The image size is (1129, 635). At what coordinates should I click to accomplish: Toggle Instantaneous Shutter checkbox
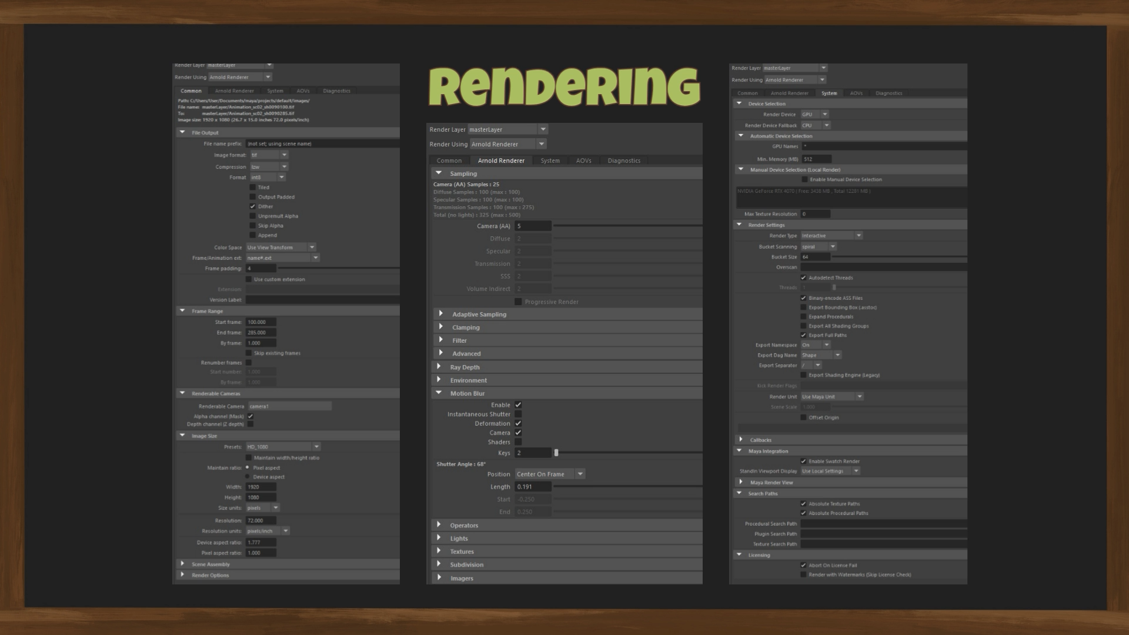tap(518, 414)
